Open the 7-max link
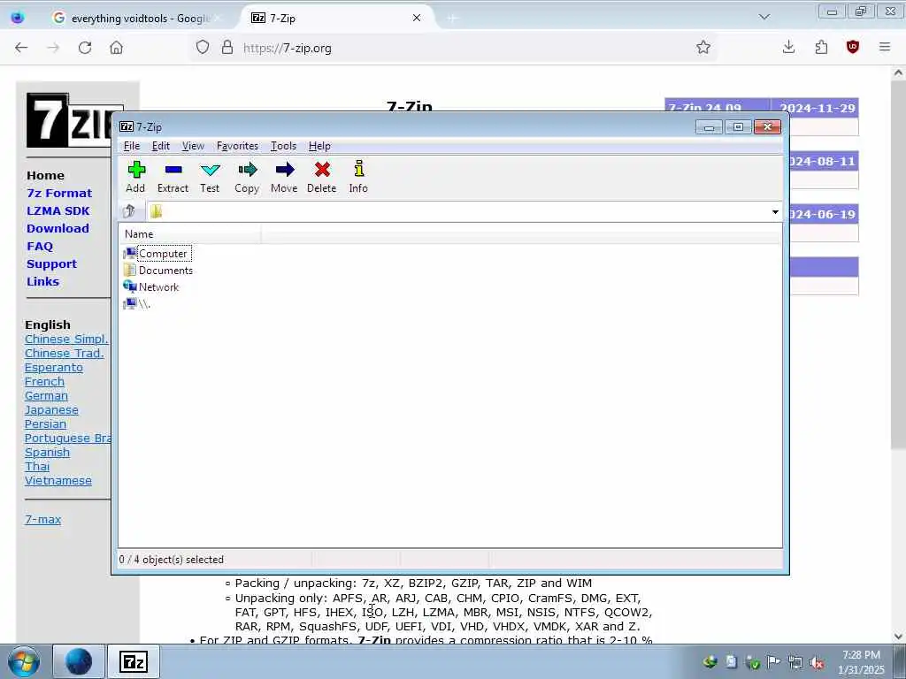 click(x=42, y=520)
